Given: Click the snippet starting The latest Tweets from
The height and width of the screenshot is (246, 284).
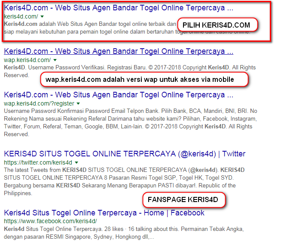Looking at the screenshot, I should pos(124,181).
